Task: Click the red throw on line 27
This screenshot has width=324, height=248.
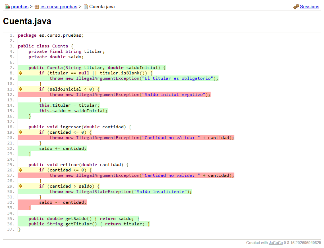Action: coord(126,175)
